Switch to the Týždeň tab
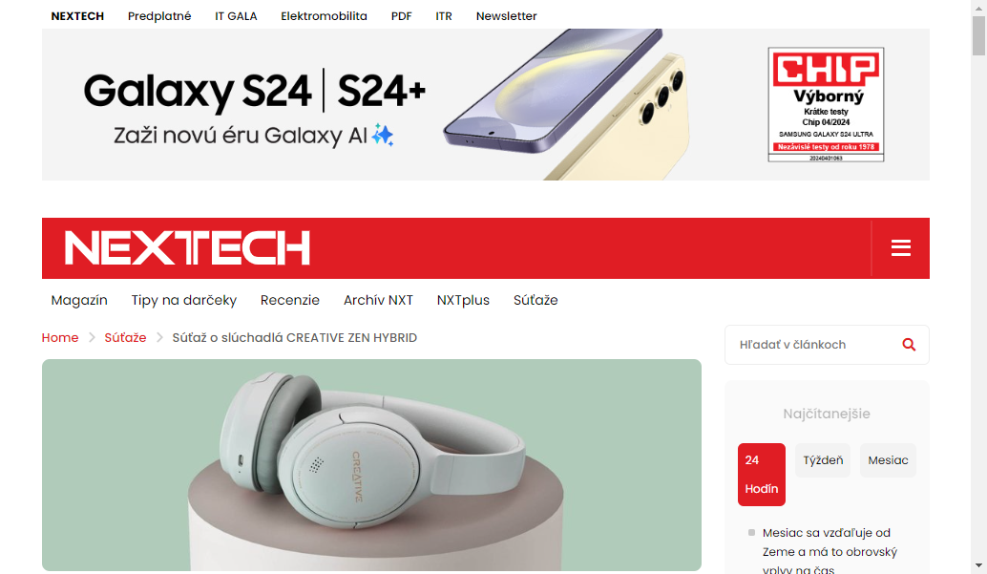 823,460
